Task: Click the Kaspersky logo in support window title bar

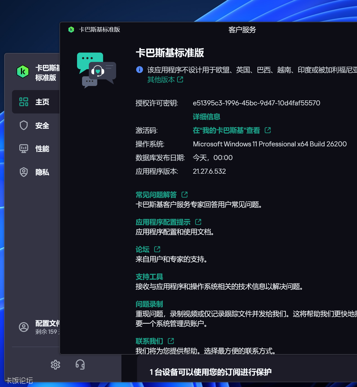Action: (71, 30)
